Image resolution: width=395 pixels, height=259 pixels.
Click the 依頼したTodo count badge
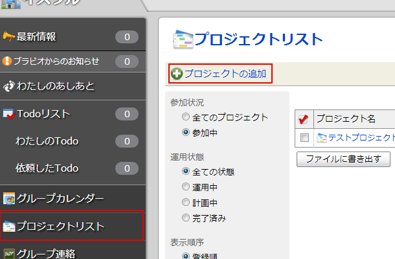[x=127, y=168]
